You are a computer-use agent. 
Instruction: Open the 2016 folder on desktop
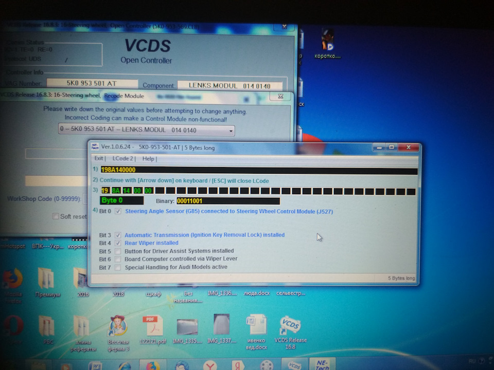pos(82,282)
